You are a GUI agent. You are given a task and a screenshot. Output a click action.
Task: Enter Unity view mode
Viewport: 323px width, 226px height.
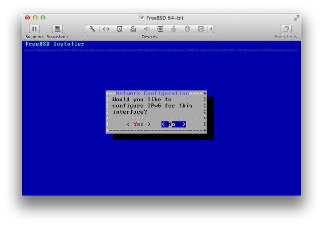tap(286, 29)
